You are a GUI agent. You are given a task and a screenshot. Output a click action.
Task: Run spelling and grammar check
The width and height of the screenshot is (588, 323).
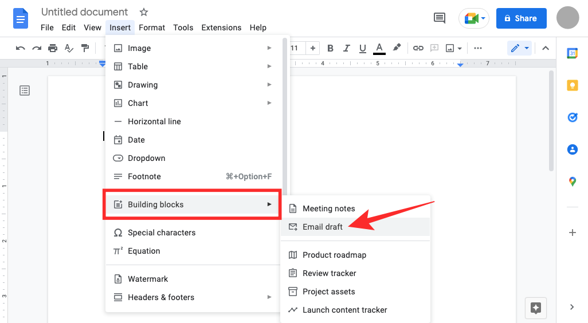click(x=69, y=48)
